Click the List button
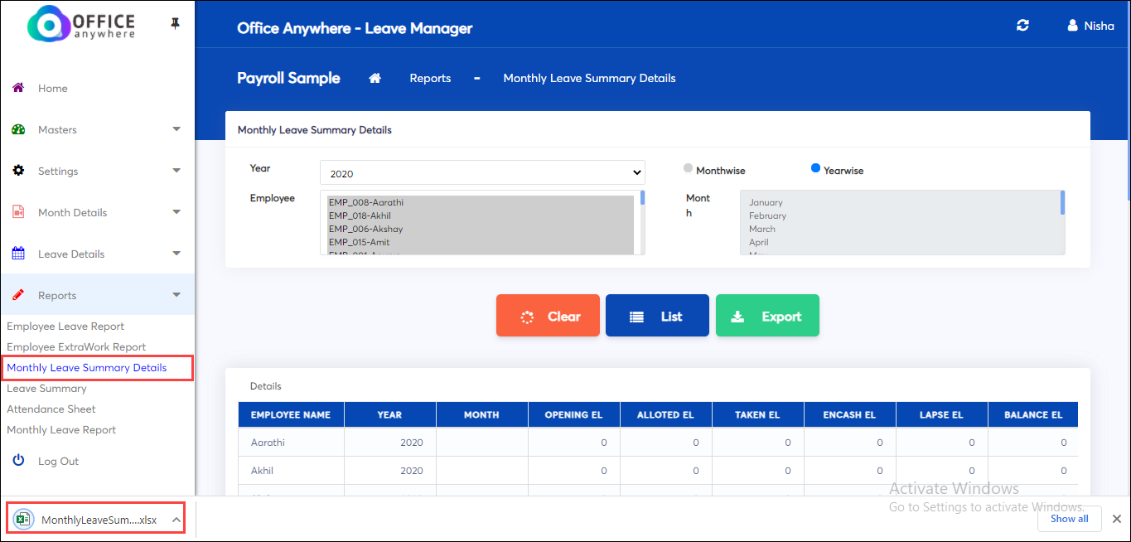This screenshot has height=542, width=1131. pos(657,316)
